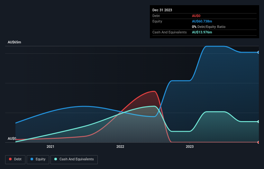Click the Equity row label in tooltip
The width and height of the screenshot is (264, 169).
click(x=157, y=21)
